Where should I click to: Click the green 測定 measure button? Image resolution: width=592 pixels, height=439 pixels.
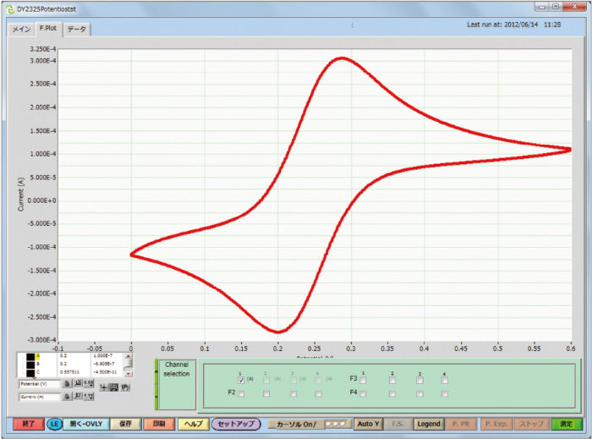(566, 424)
